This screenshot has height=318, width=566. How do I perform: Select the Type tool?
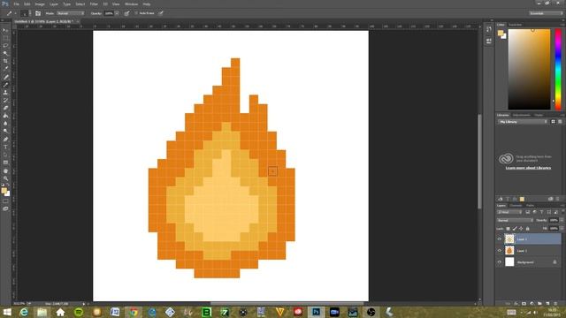tap(5, 147)
